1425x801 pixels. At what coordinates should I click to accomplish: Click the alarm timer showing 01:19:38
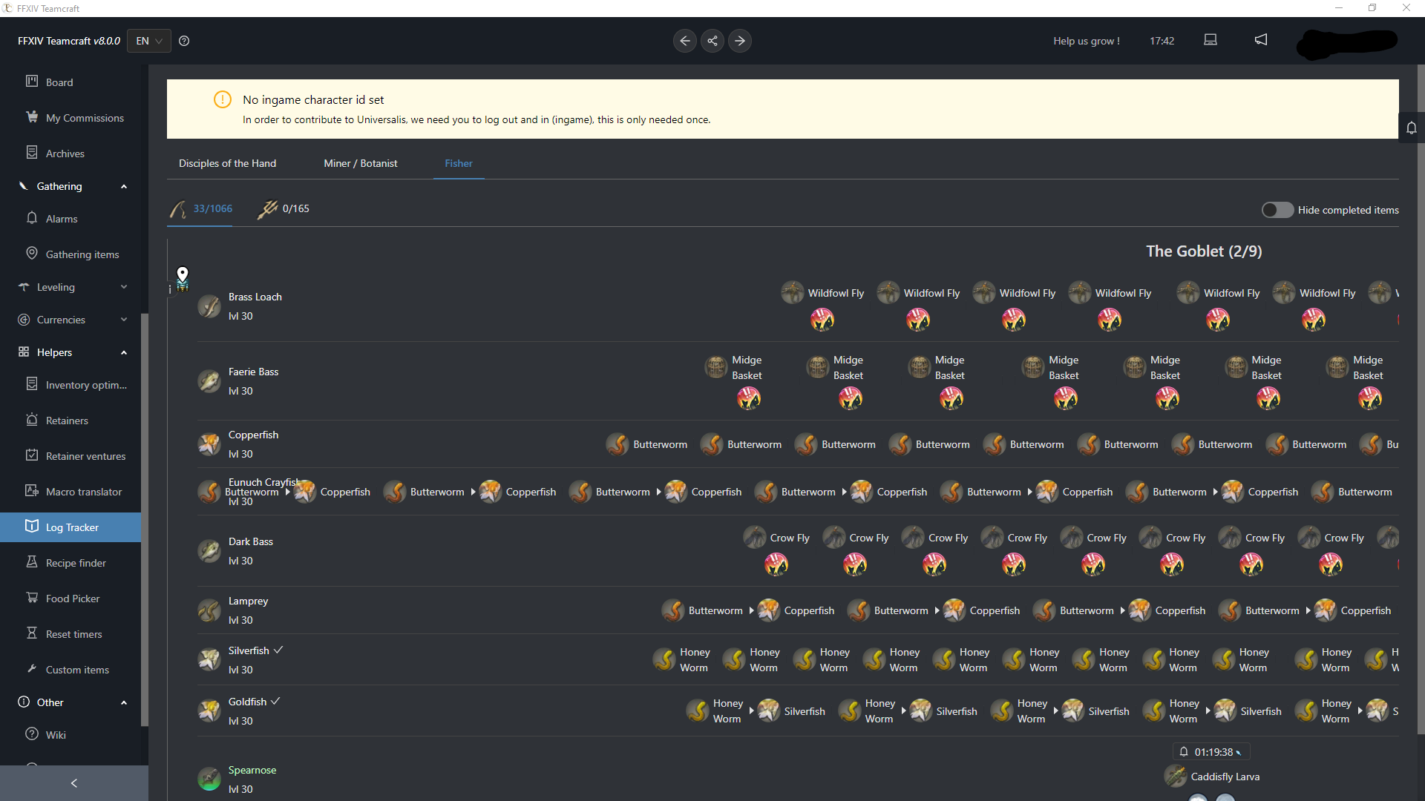coord(1211,751)
